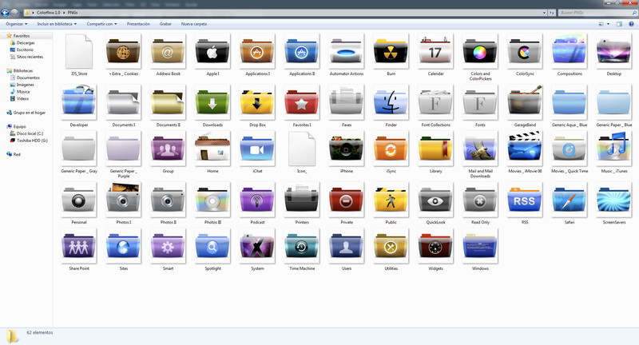Select the RSS folder icon
The height and width of the screenshot is (345, 639).
(525, 200)
